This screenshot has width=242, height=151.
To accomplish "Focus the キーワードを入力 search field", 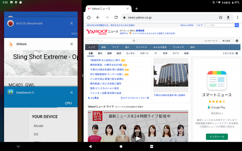I will tap(109, 41).
